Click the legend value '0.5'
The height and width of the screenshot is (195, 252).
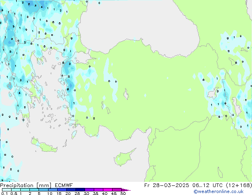point(14,193)
